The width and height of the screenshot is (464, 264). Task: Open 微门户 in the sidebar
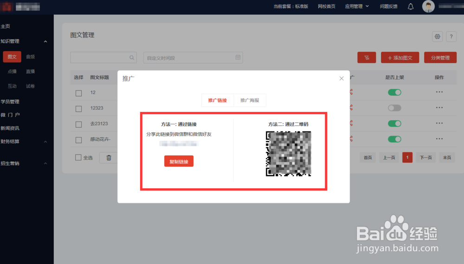coord(10,115)
